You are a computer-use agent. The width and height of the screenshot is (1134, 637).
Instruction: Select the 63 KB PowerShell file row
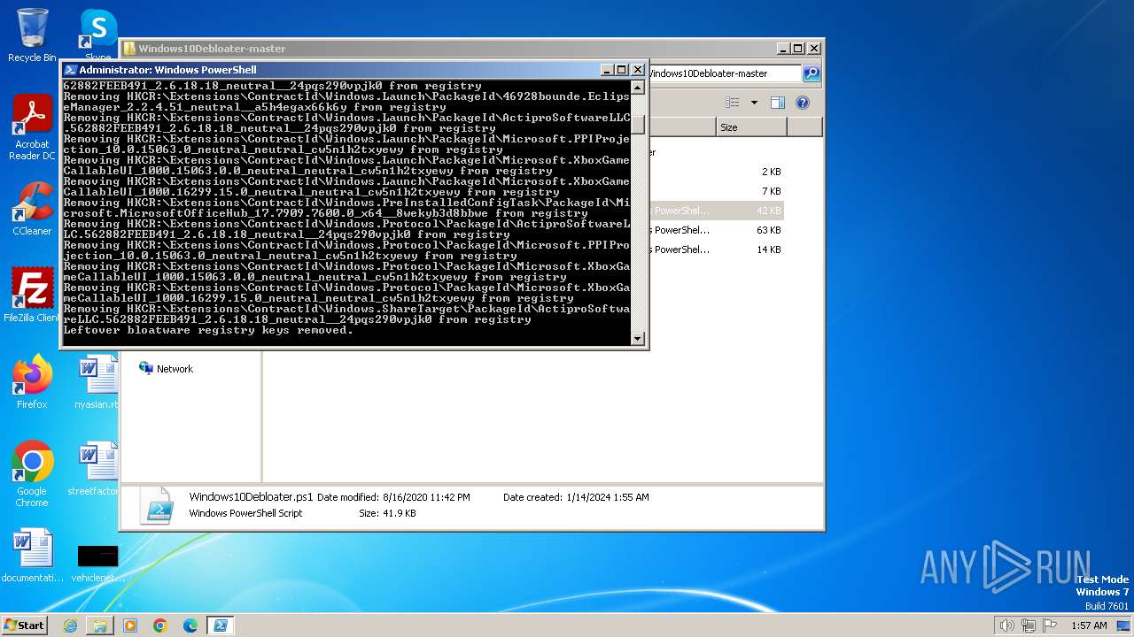click(716, 230)
